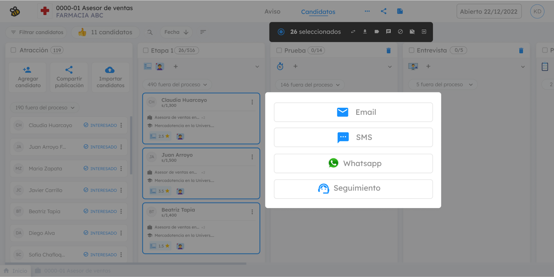Expand the Etapa 1 column chevron
The height and width of the screenshot is (277, 554).
click(257, 67)
